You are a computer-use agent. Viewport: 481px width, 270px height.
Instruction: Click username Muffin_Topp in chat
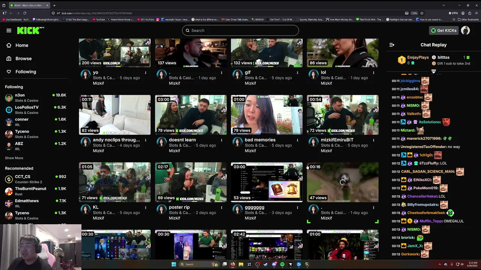431,221
